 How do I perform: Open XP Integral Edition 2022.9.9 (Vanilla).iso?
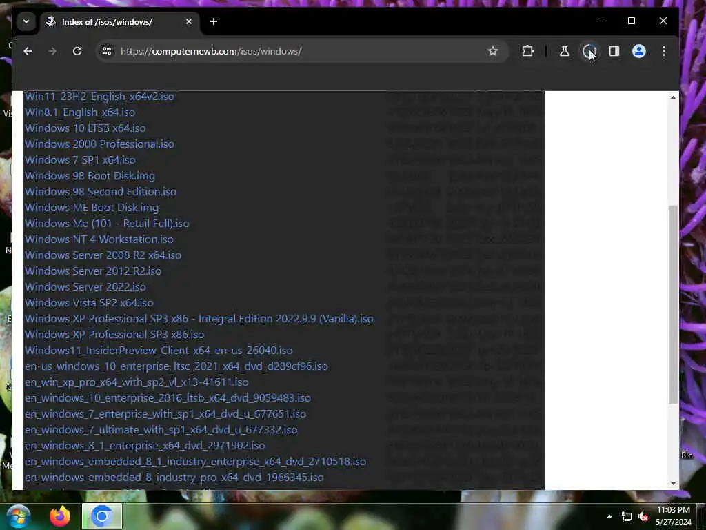point(199,319)
